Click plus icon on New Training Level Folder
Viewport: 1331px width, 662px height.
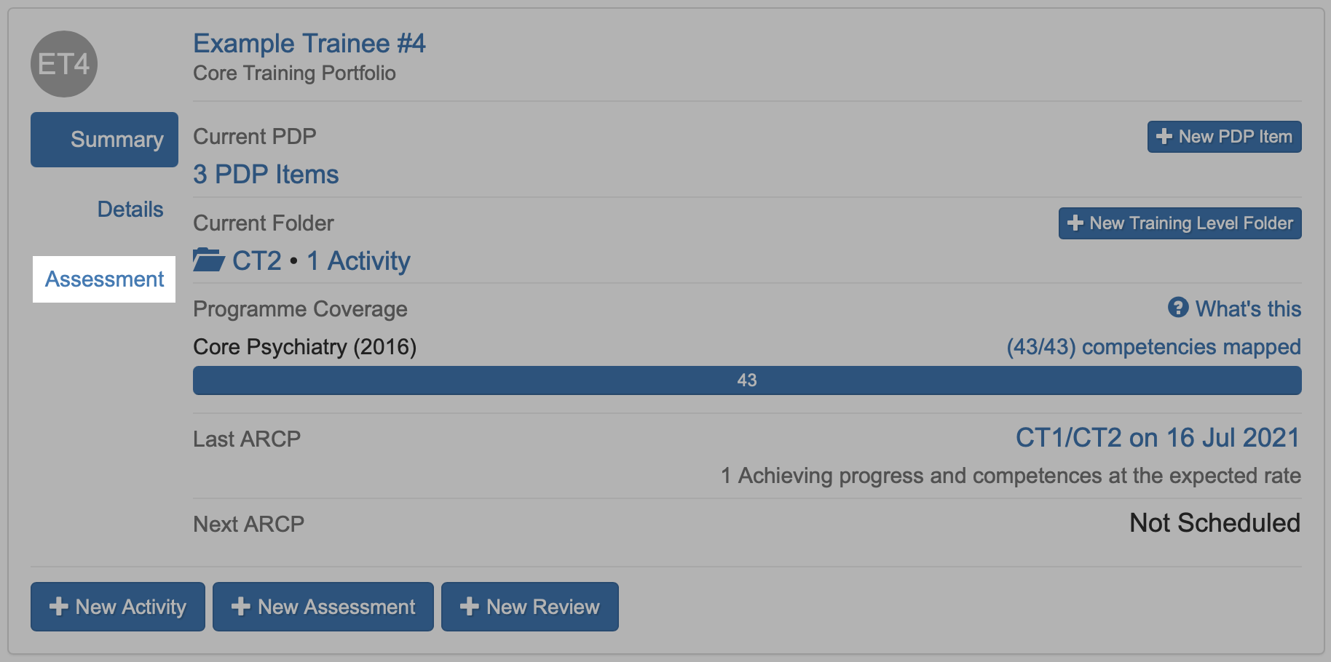click(1075, 223)
